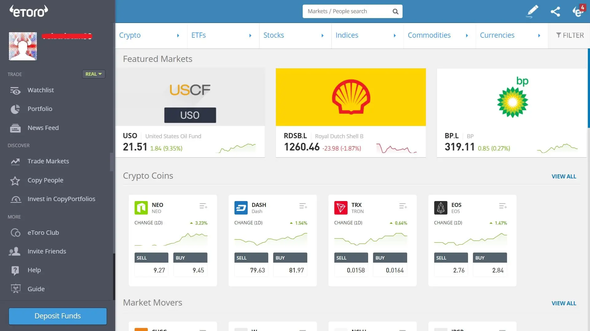Open the Watchlist eye icon
The image size is (590, 331).
[15, 90]
